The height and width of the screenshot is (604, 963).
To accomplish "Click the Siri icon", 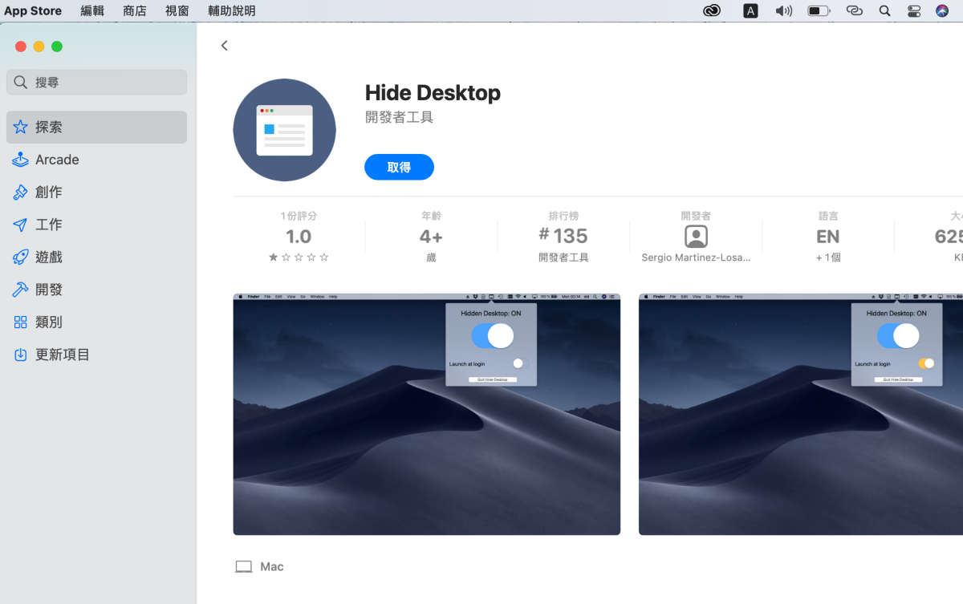I will (942, 10).
